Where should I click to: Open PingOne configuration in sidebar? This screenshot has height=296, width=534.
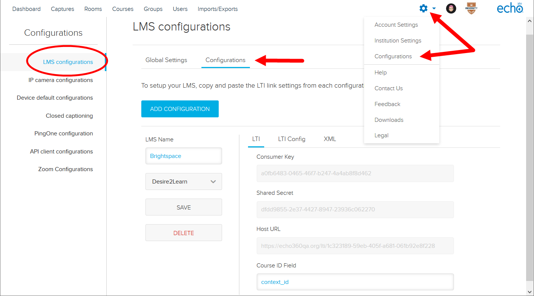tap(64, 134)
